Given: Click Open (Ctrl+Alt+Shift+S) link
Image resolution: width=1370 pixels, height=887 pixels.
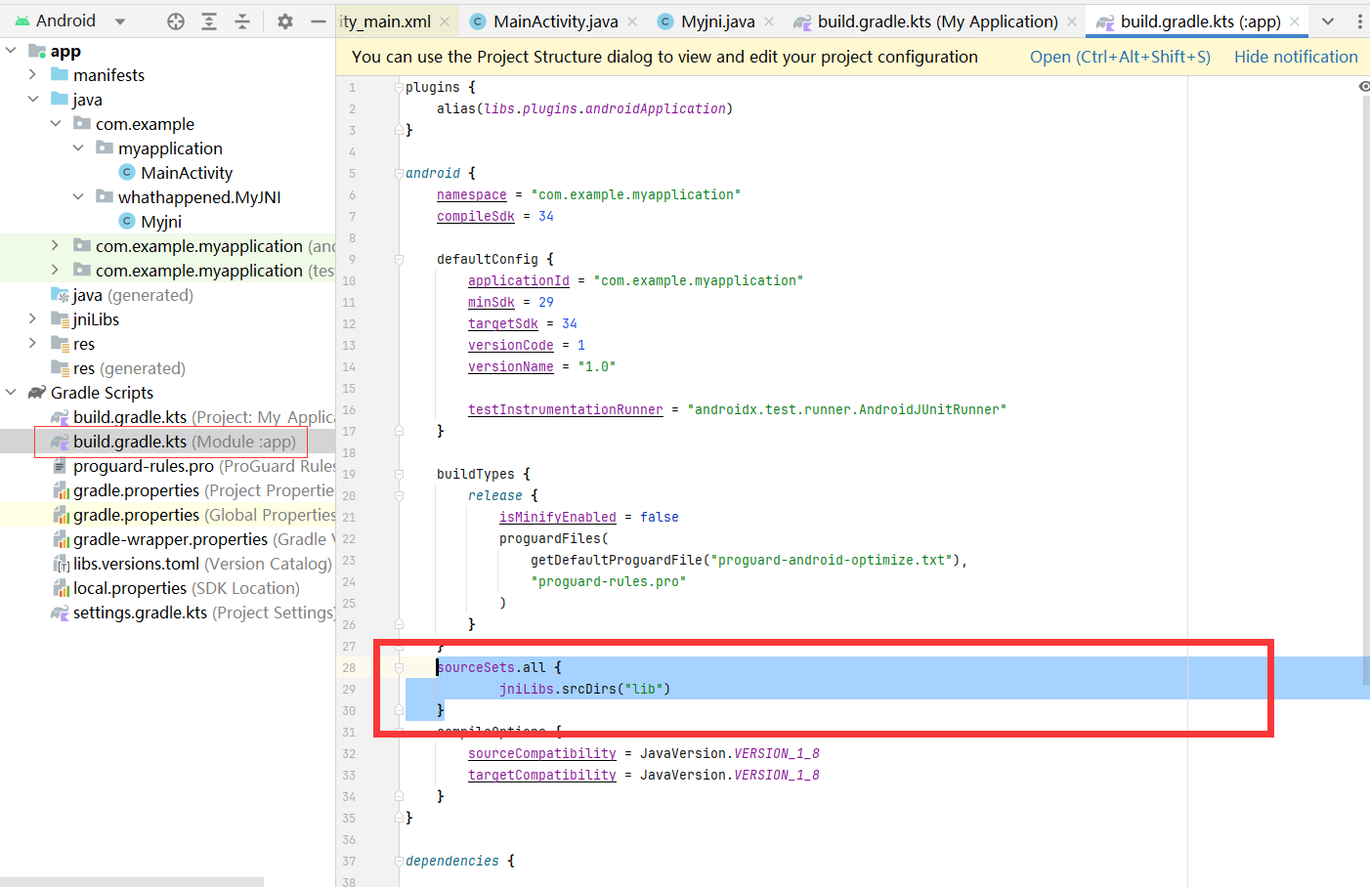Looking at the screenshot, I should click(1120, 57).
